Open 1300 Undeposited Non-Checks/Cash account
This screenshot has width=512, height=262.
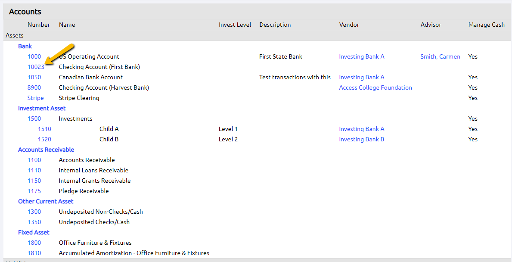click(x=34, y=212)
